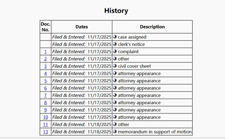This screenshot has width=225, height=139.
Task: Click ball icon in document 4 row
Action: click(115, 73)
